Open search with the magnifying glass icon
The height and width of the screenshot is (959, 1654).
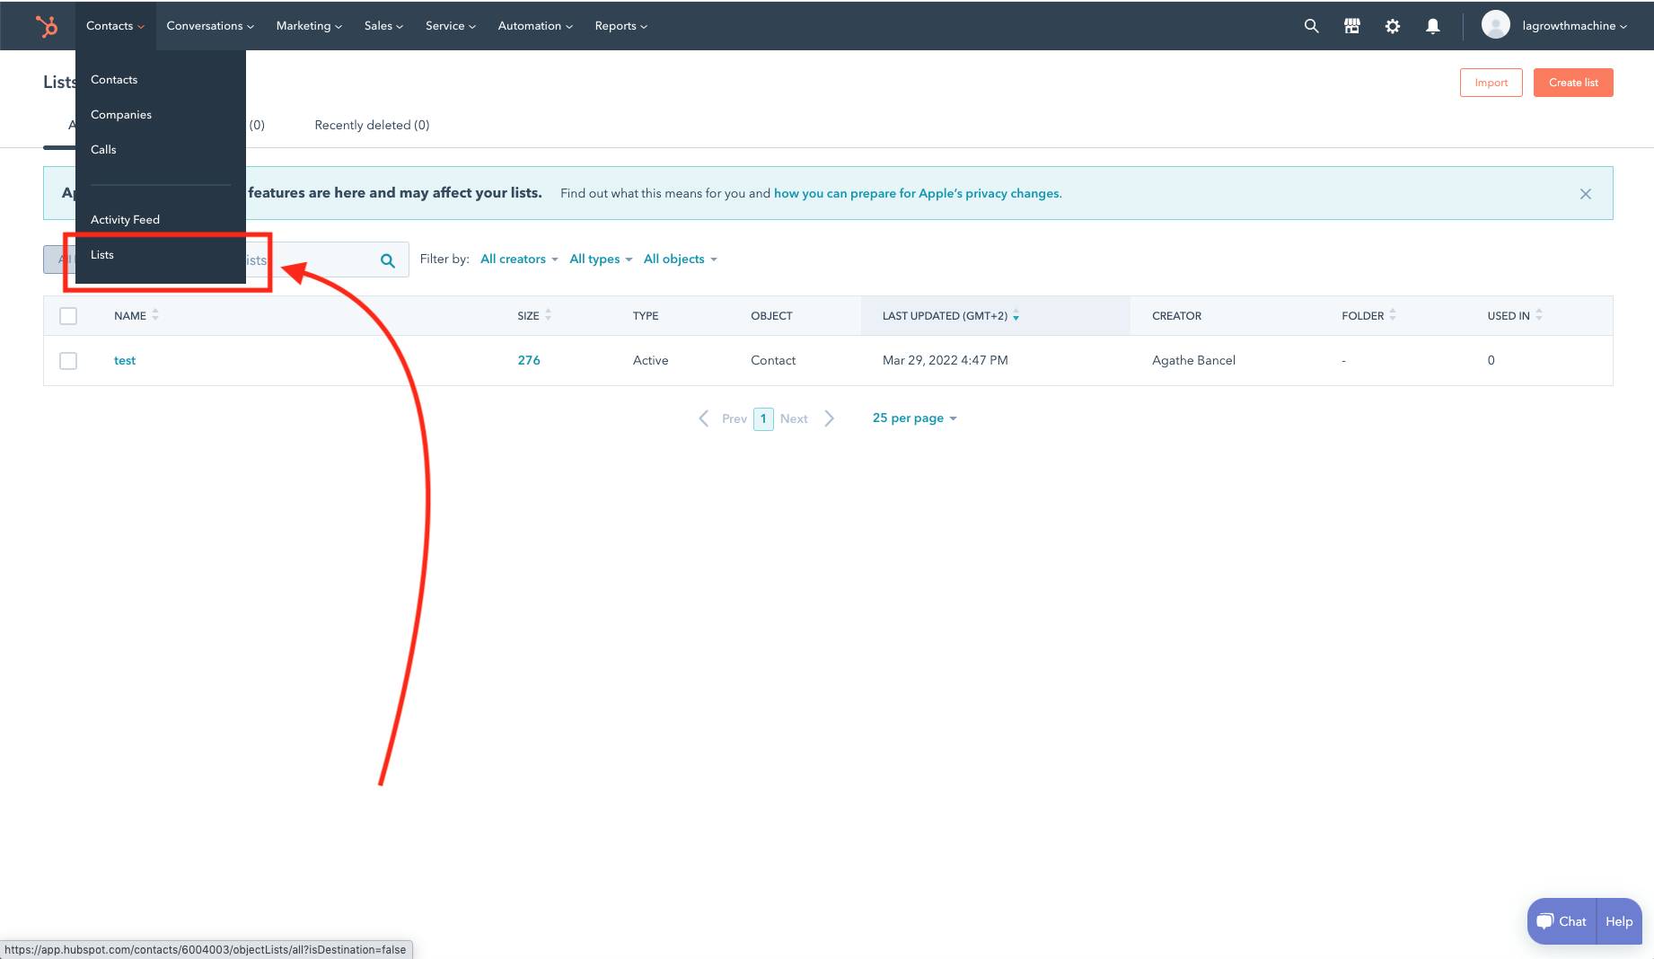coord(1311,26)
